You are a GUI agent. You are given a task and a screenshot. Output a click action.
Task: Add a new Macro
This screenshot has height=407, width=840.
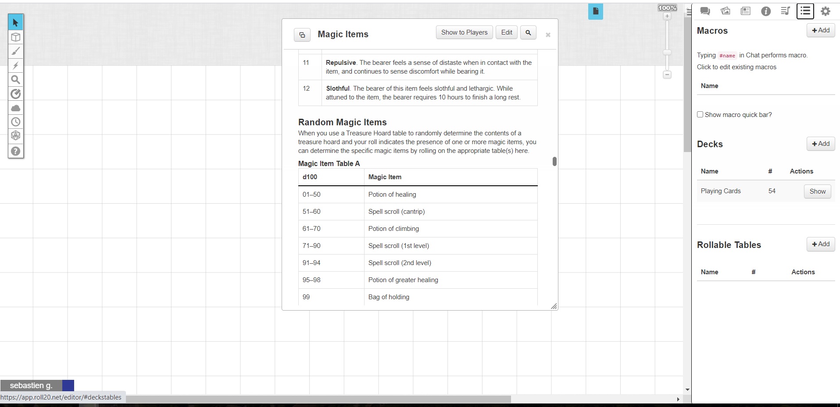tap(821, 30)
